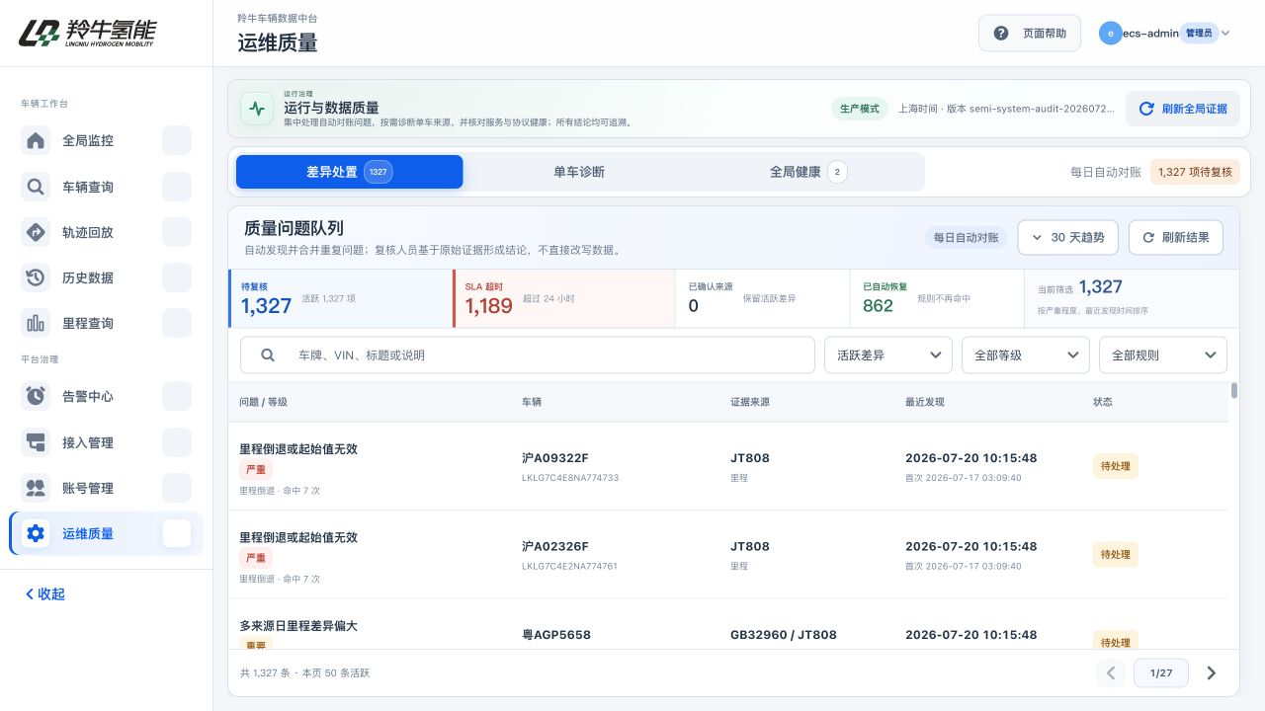This screenshot has width=1265, height=711.
Task: Click the 页面帮助 question mark button
Action: (x=1029, y=33)
